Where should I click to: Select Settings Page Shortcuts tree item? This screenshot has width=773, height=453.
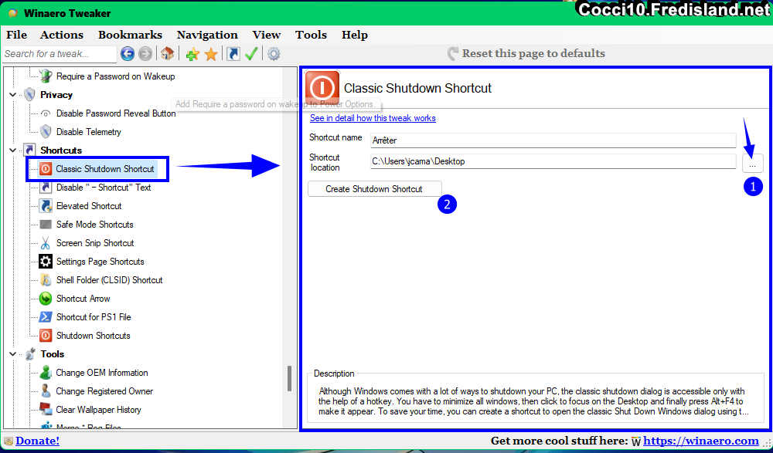click(x=100, y=262)
